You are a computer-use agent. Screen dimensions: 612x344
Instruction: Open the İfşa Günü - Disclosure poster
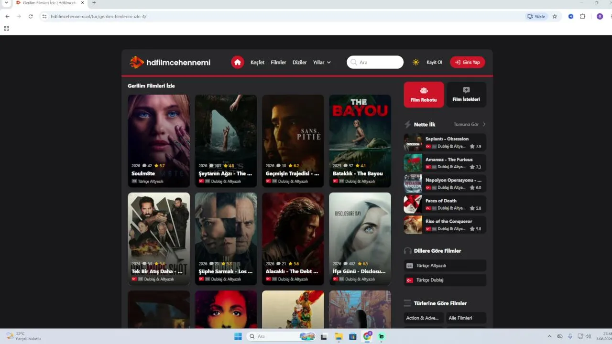click(x=360, y=239)
